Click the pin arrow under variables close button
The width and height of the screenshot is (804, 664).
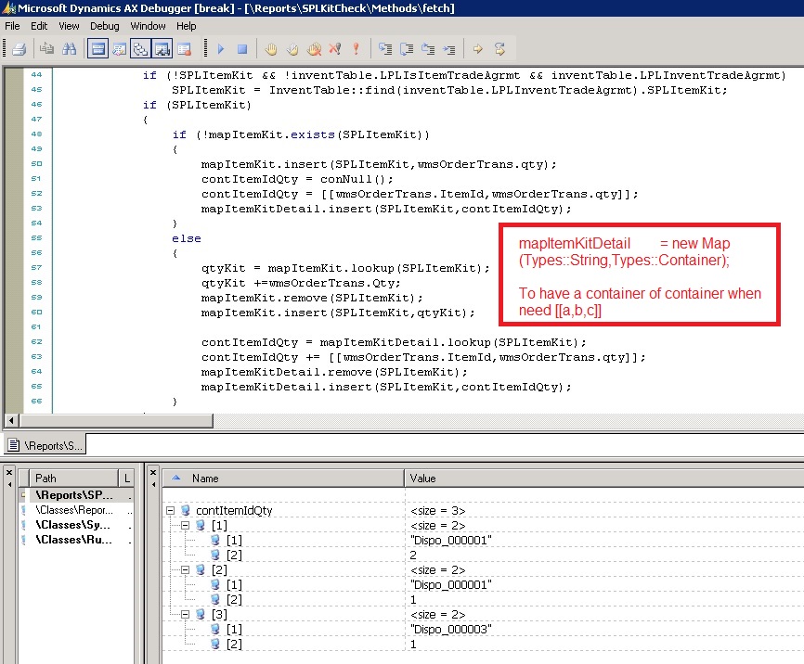(x=153, y=484)
